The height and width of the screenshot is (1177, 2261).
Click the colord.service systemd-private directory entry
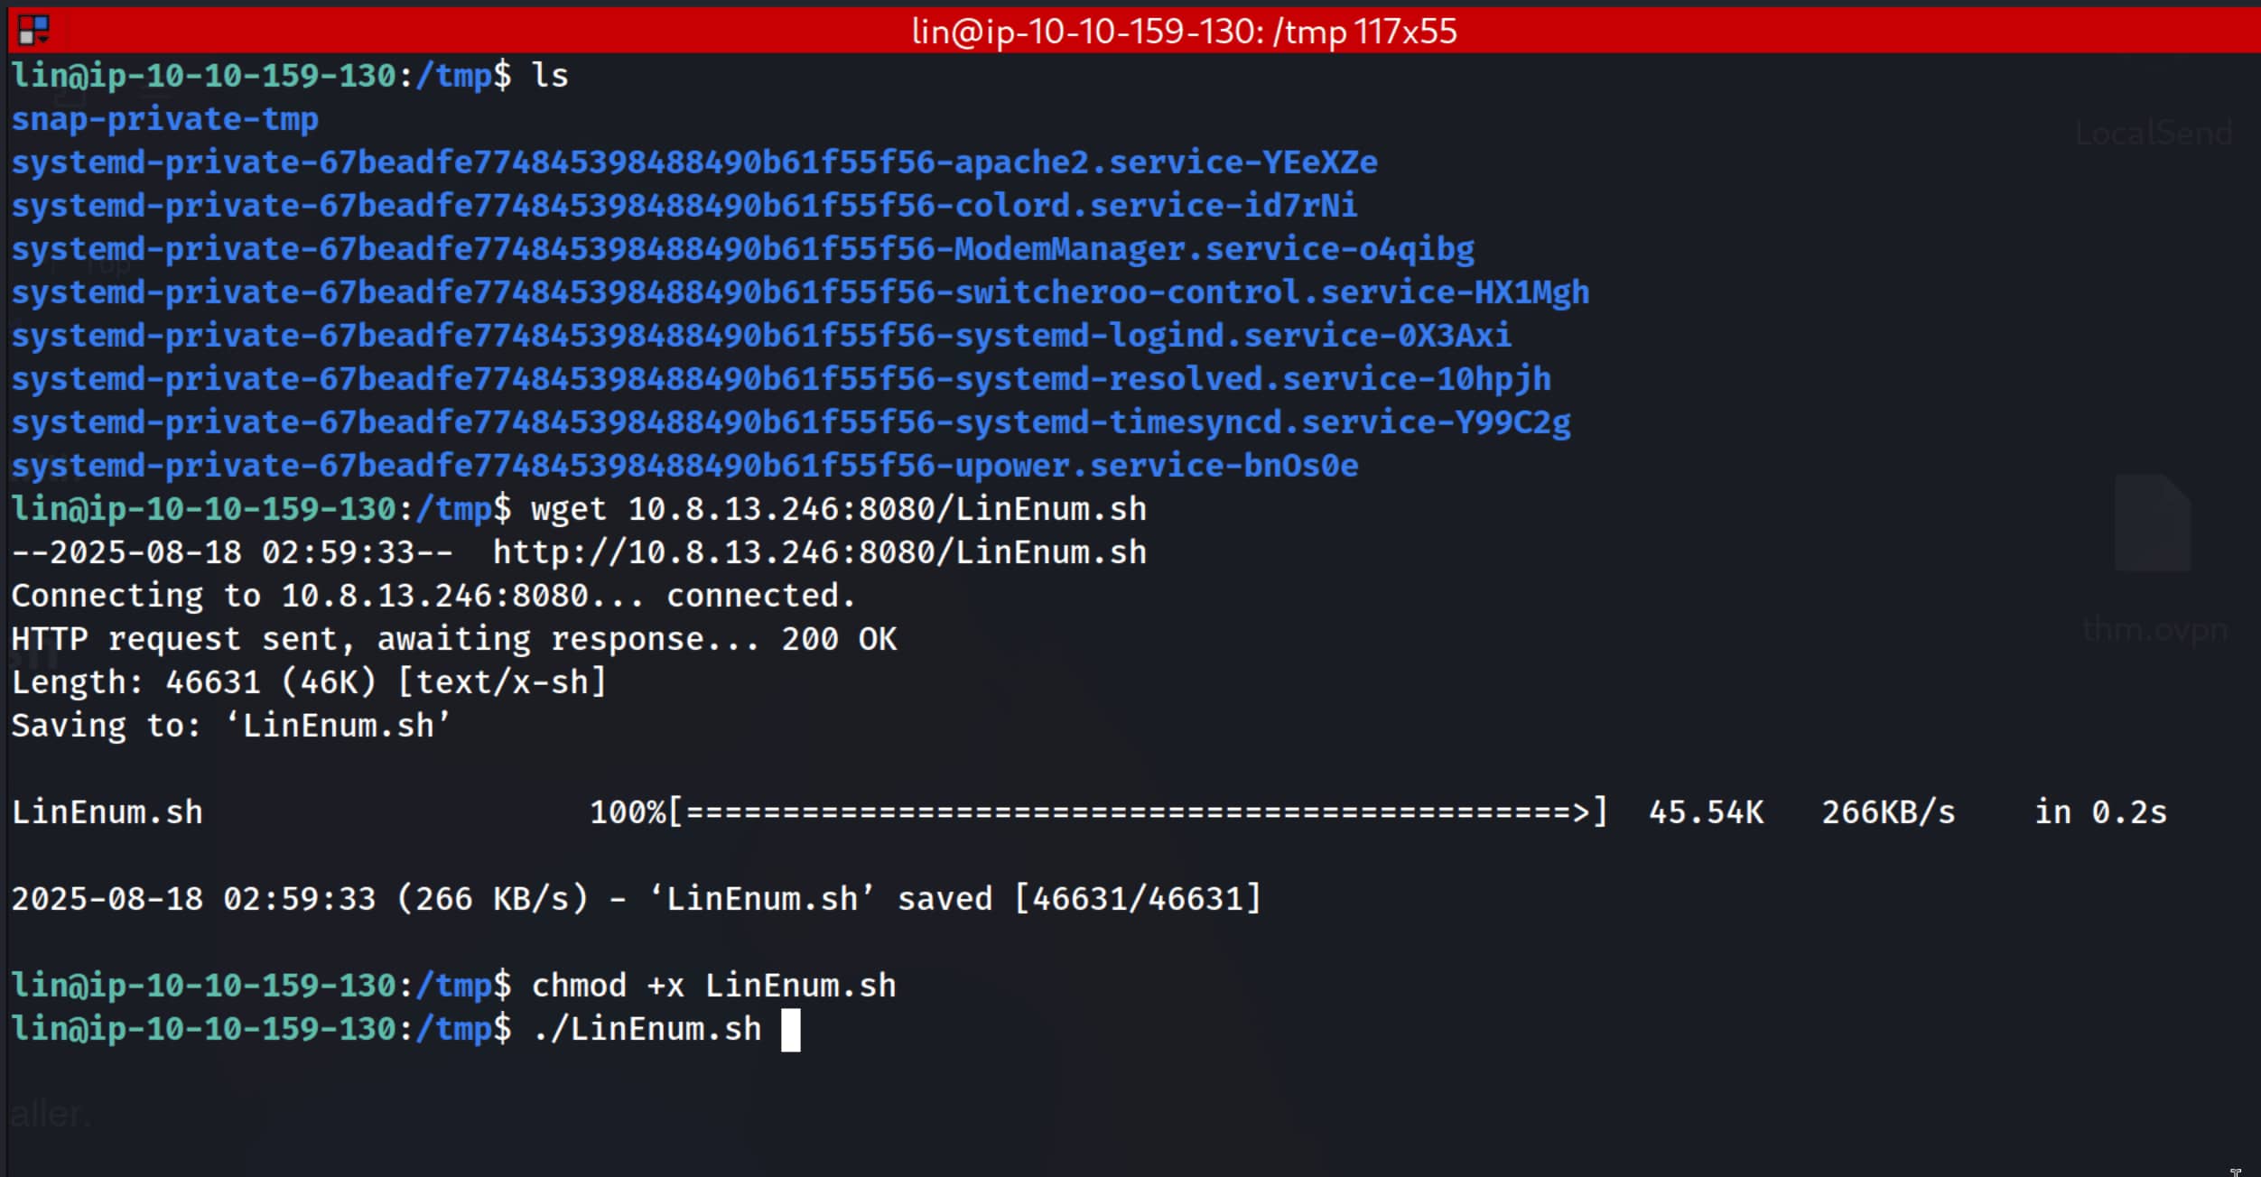684,206
